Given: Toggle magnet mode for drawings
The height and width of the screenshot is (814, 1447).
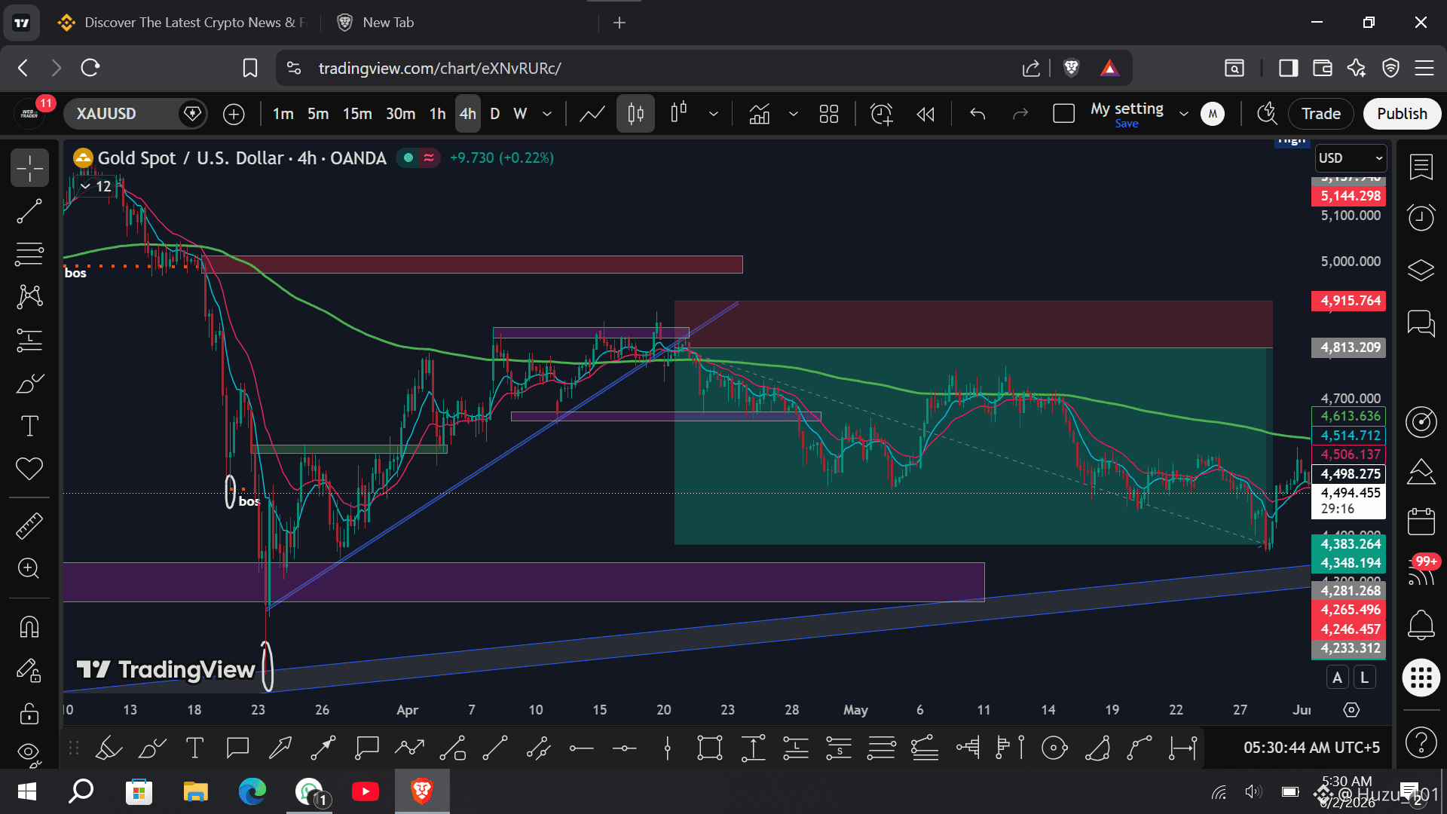Looking at the screenshot, I should (29, 627).
